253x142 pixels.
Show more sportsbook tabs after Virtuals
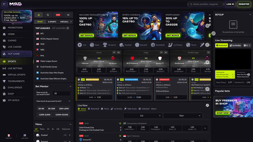coord(71,22)
